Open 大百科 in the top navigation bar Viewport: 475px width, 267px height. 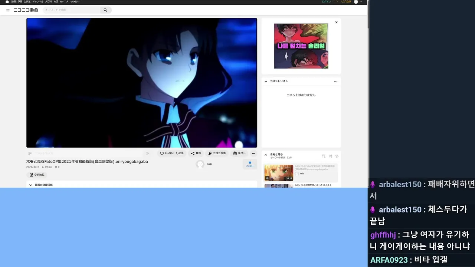click(49, 2)
